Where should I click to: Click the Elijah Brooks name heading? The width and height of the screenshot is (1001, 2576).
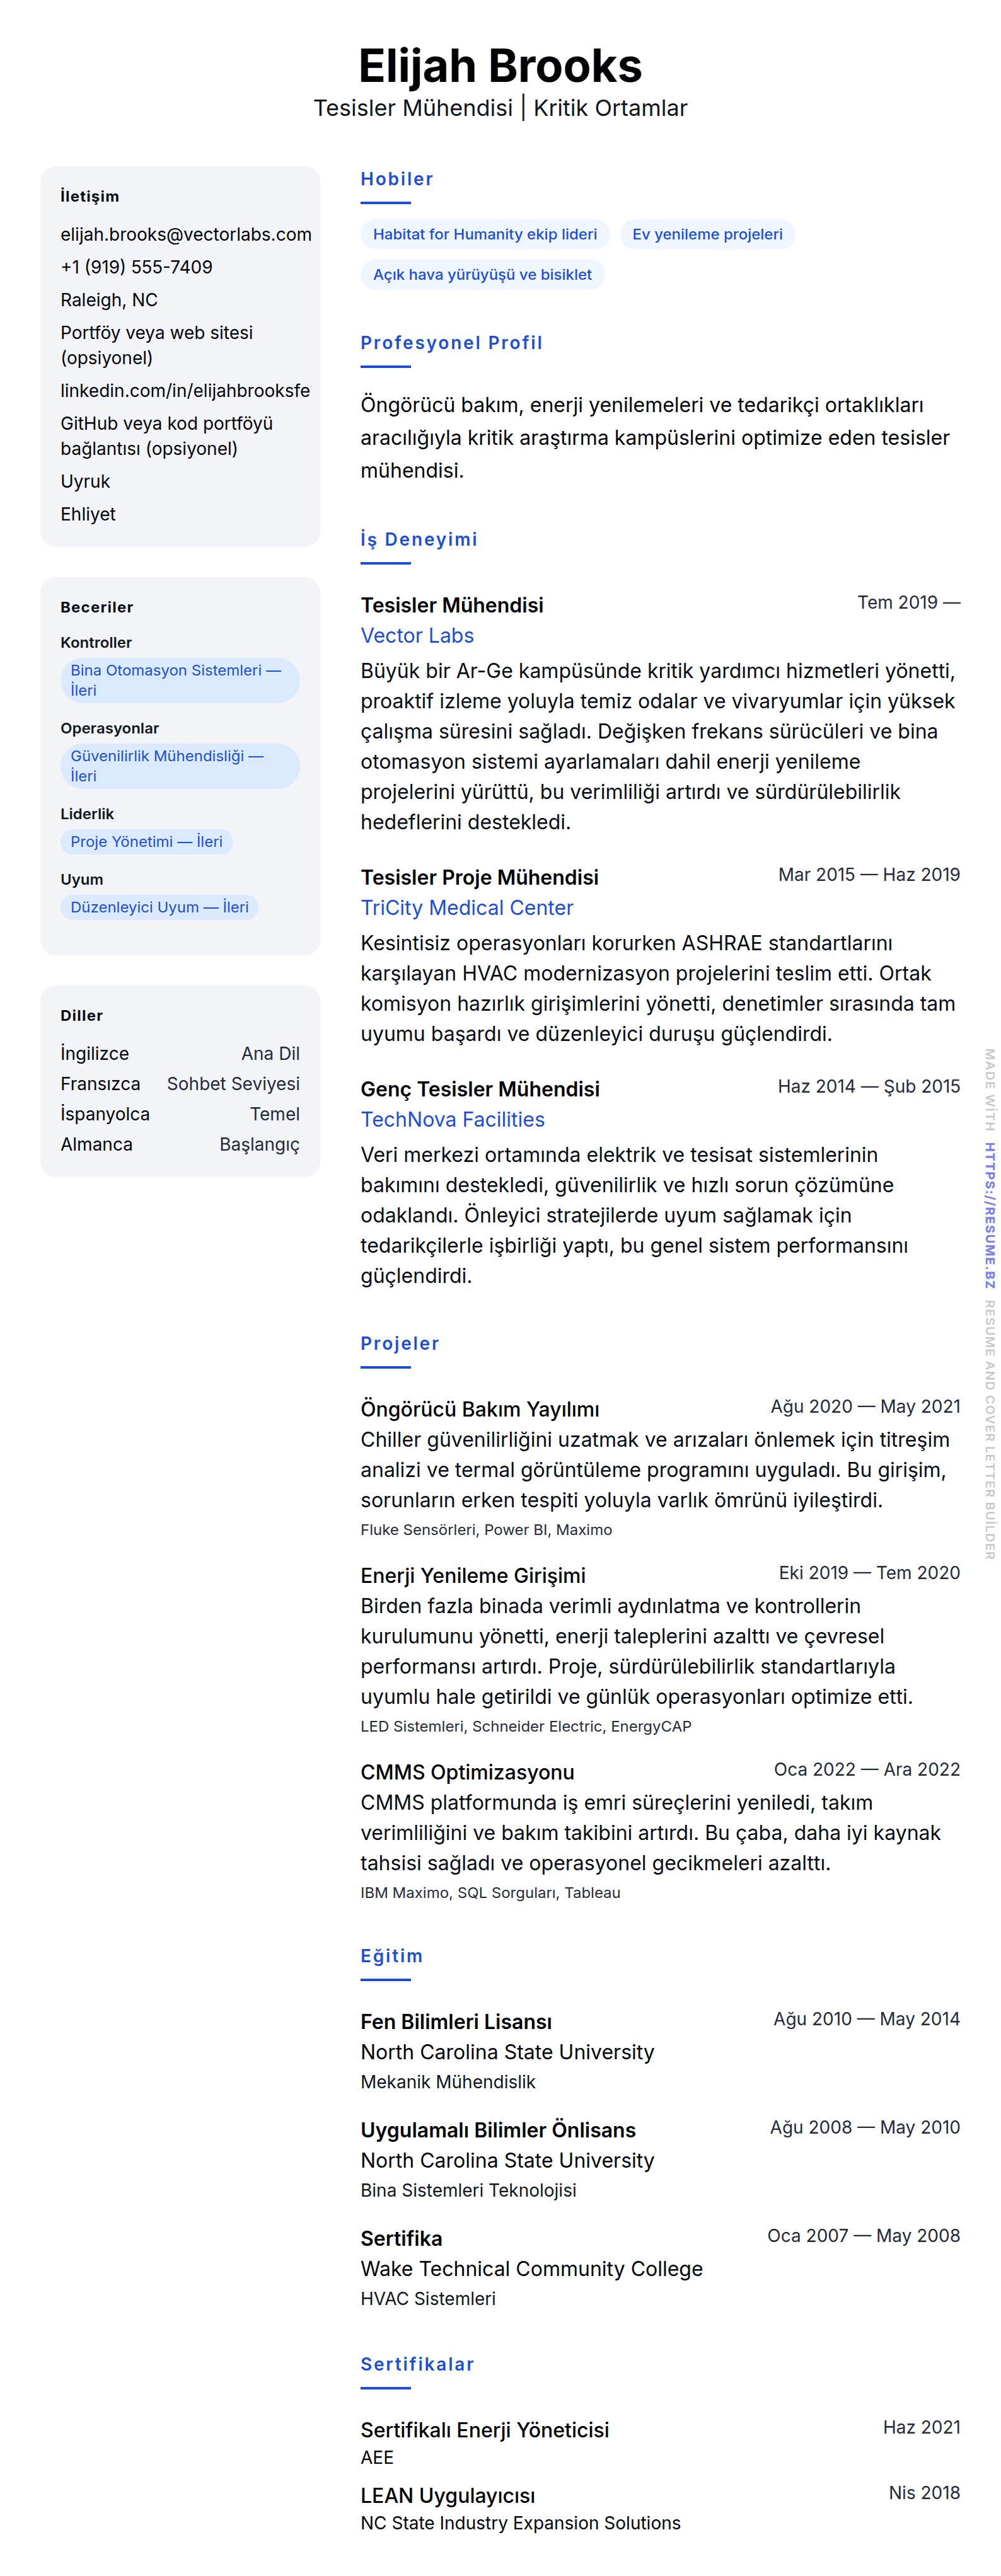(500, 66)
